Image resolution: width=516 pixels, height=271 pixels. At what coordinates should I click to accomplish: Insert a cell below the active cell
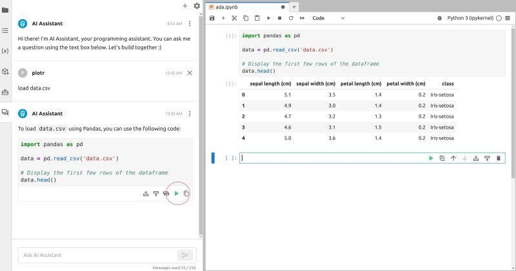tap(488, 158)
